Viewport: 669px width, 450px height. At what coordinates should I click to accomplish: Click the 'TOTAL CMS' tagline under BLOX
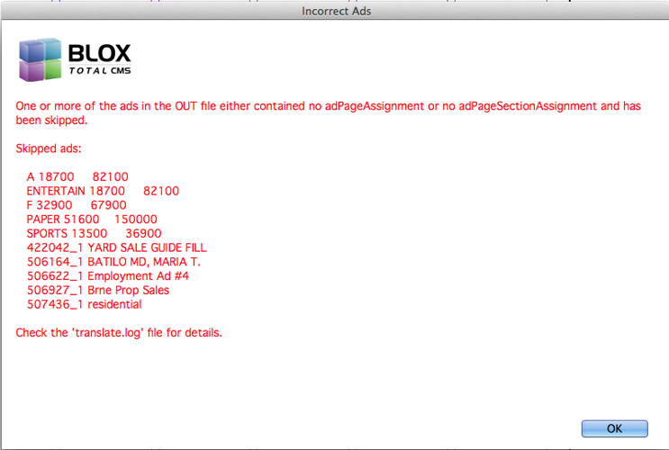click(99, 70)
